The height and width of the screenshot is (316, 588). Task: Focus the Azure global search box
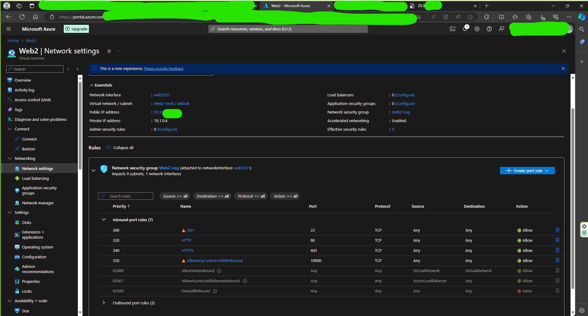(x=288, y=29)
